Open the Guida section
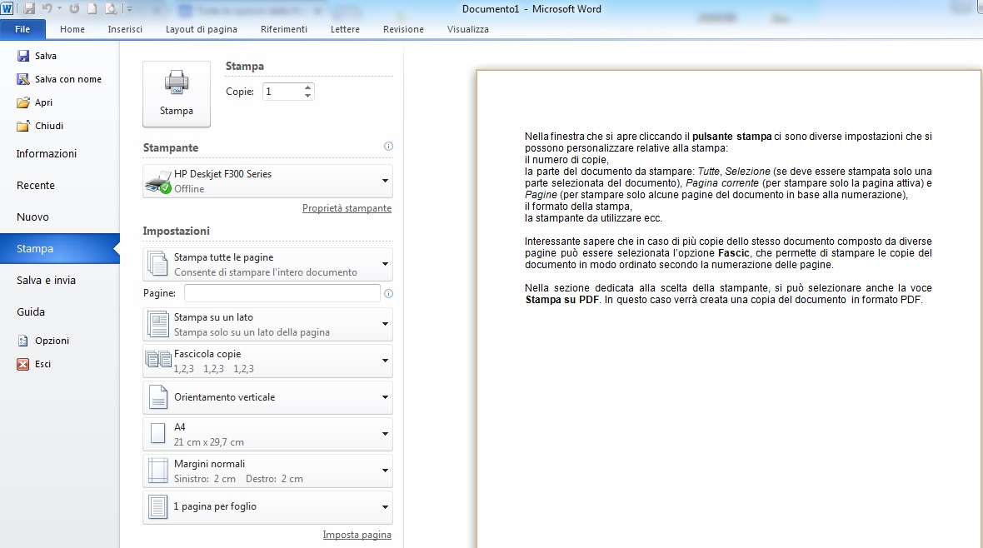Screen dimensions: 983x548 click(31, 311)
